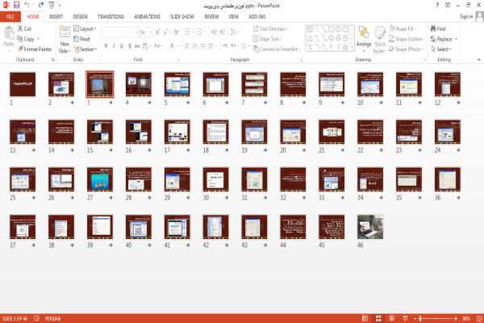
Task: Select slide 46 thumbnail
Action: click(x=370, y=227)
